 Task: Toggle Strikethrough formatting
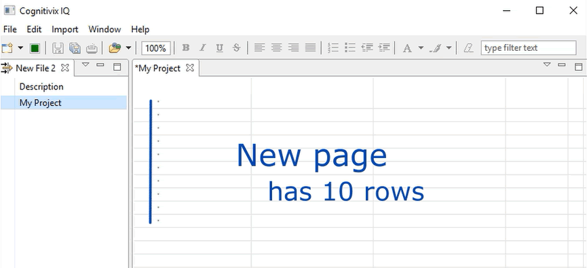[x=236, y=48]
